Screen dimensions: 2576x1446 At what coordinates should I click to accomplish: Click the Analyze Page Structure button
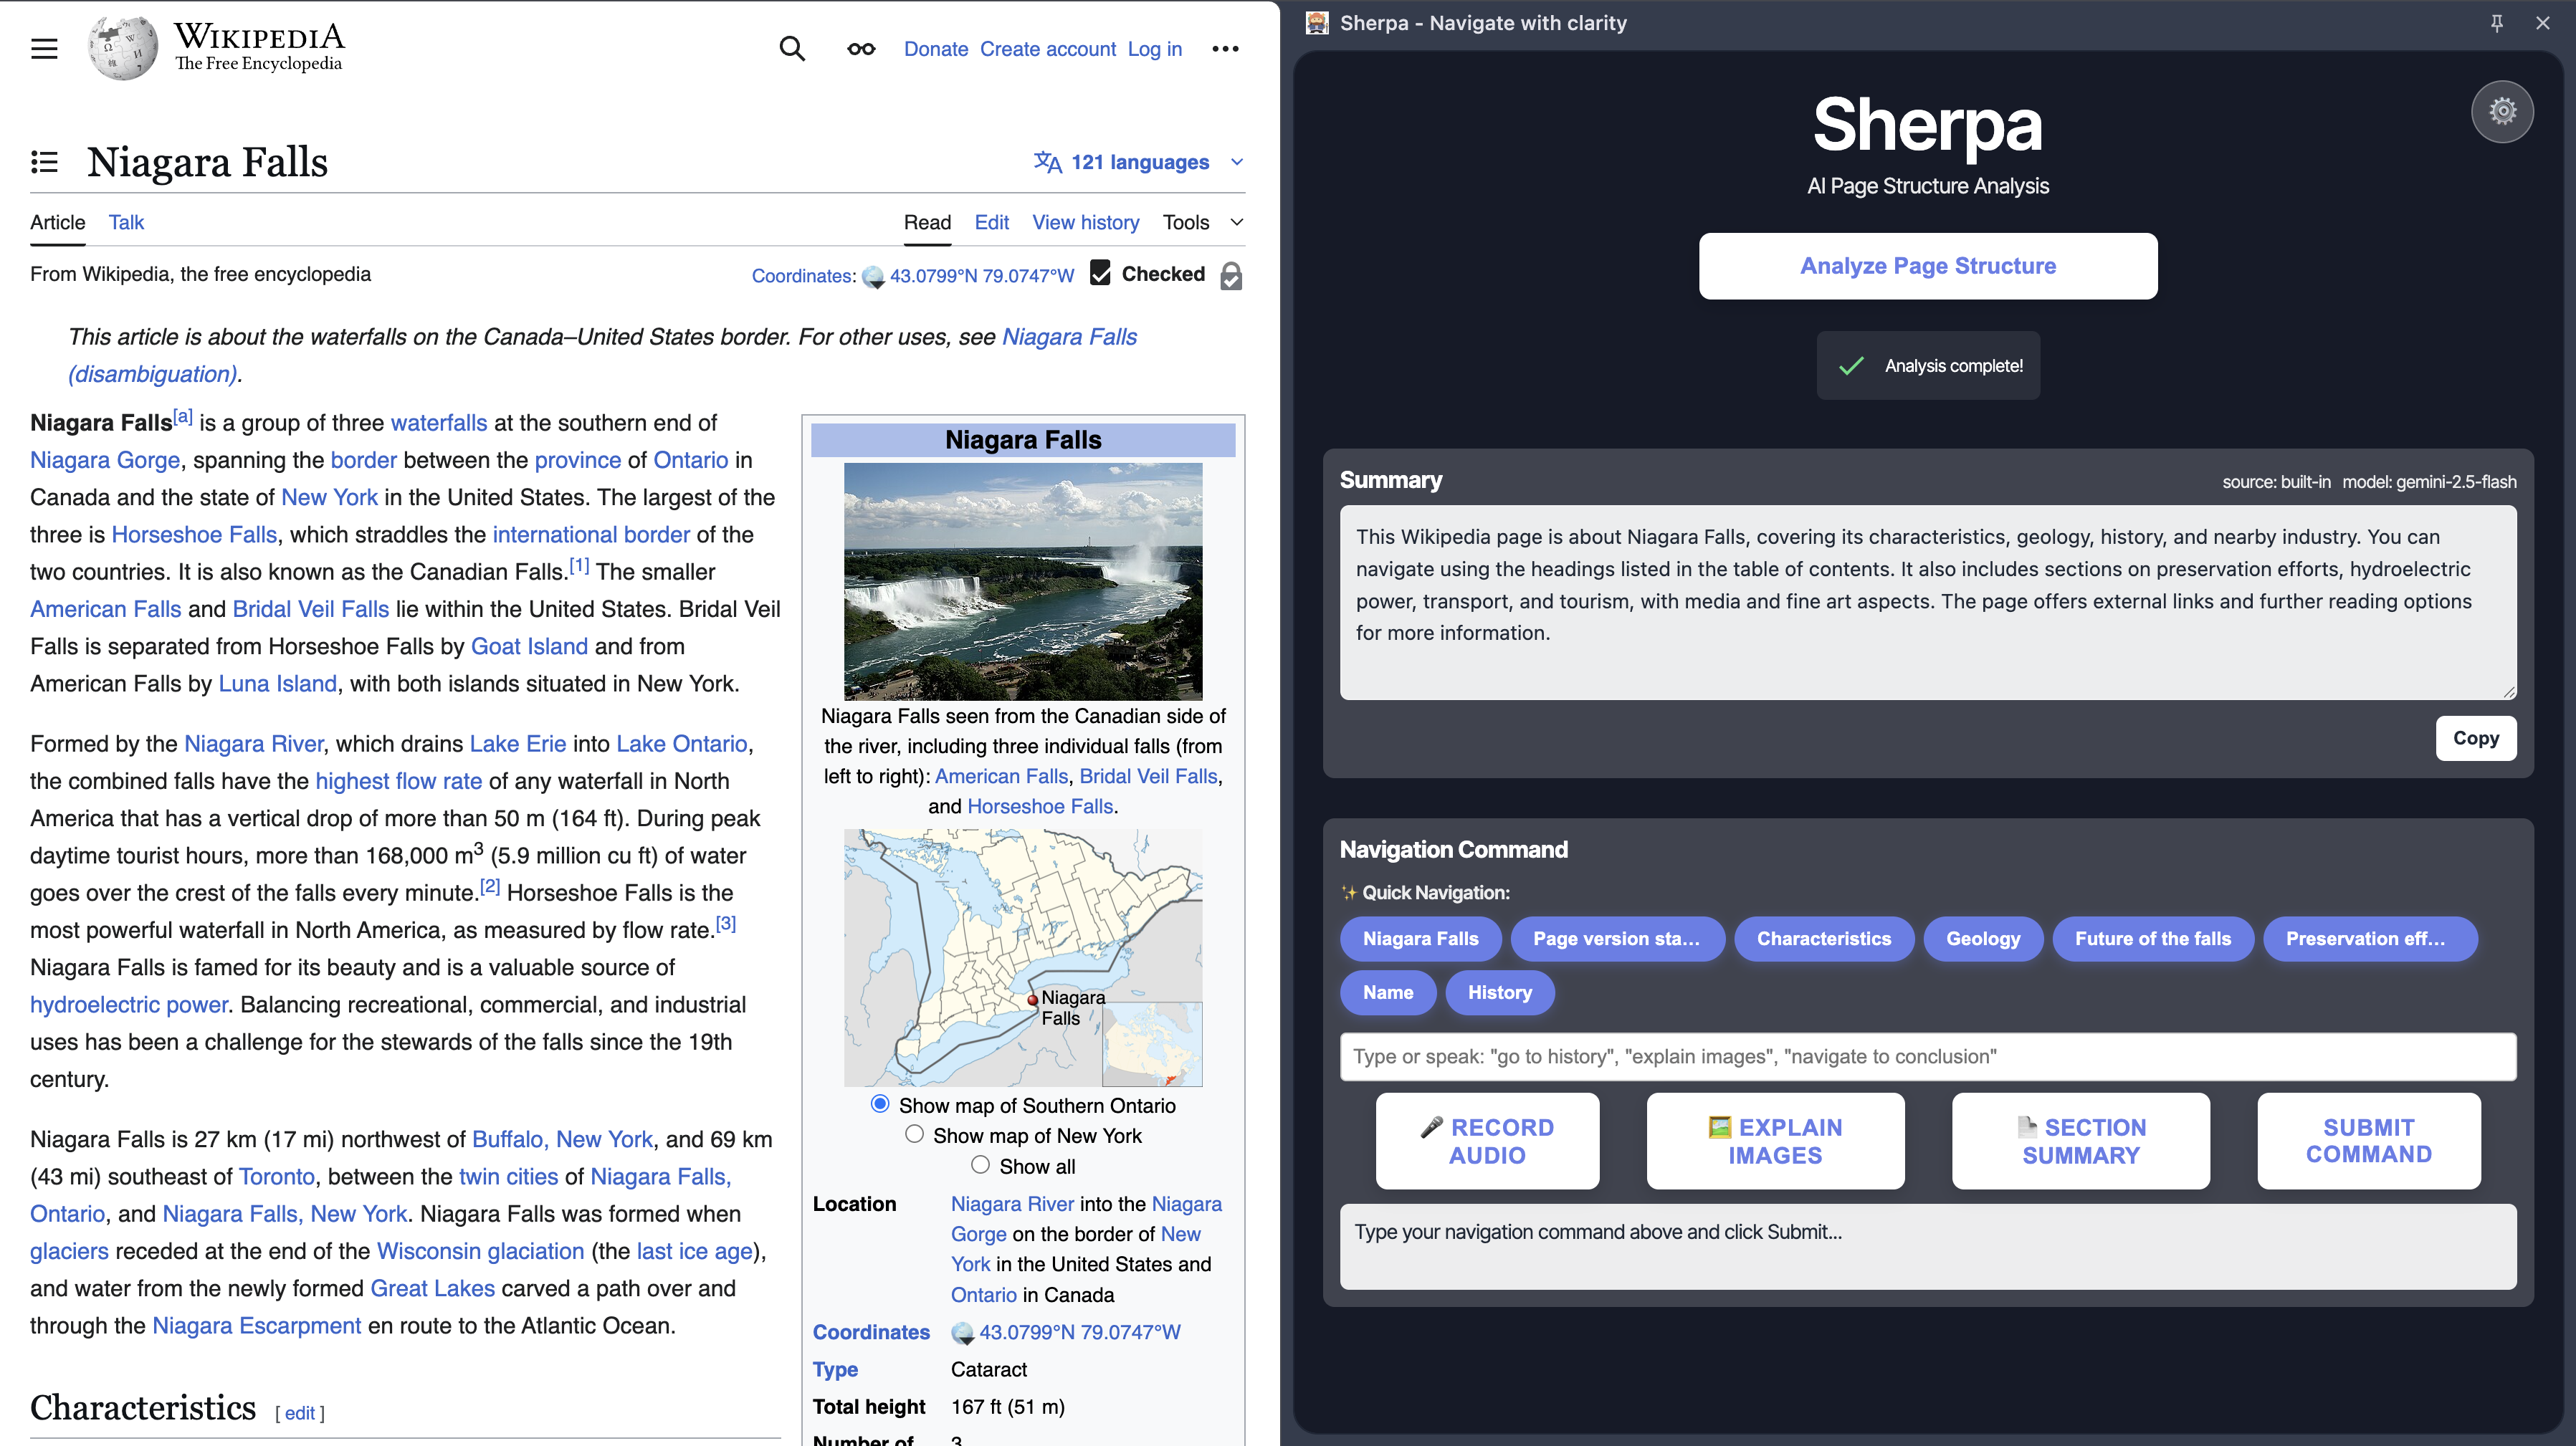(x=1927, y=266)
